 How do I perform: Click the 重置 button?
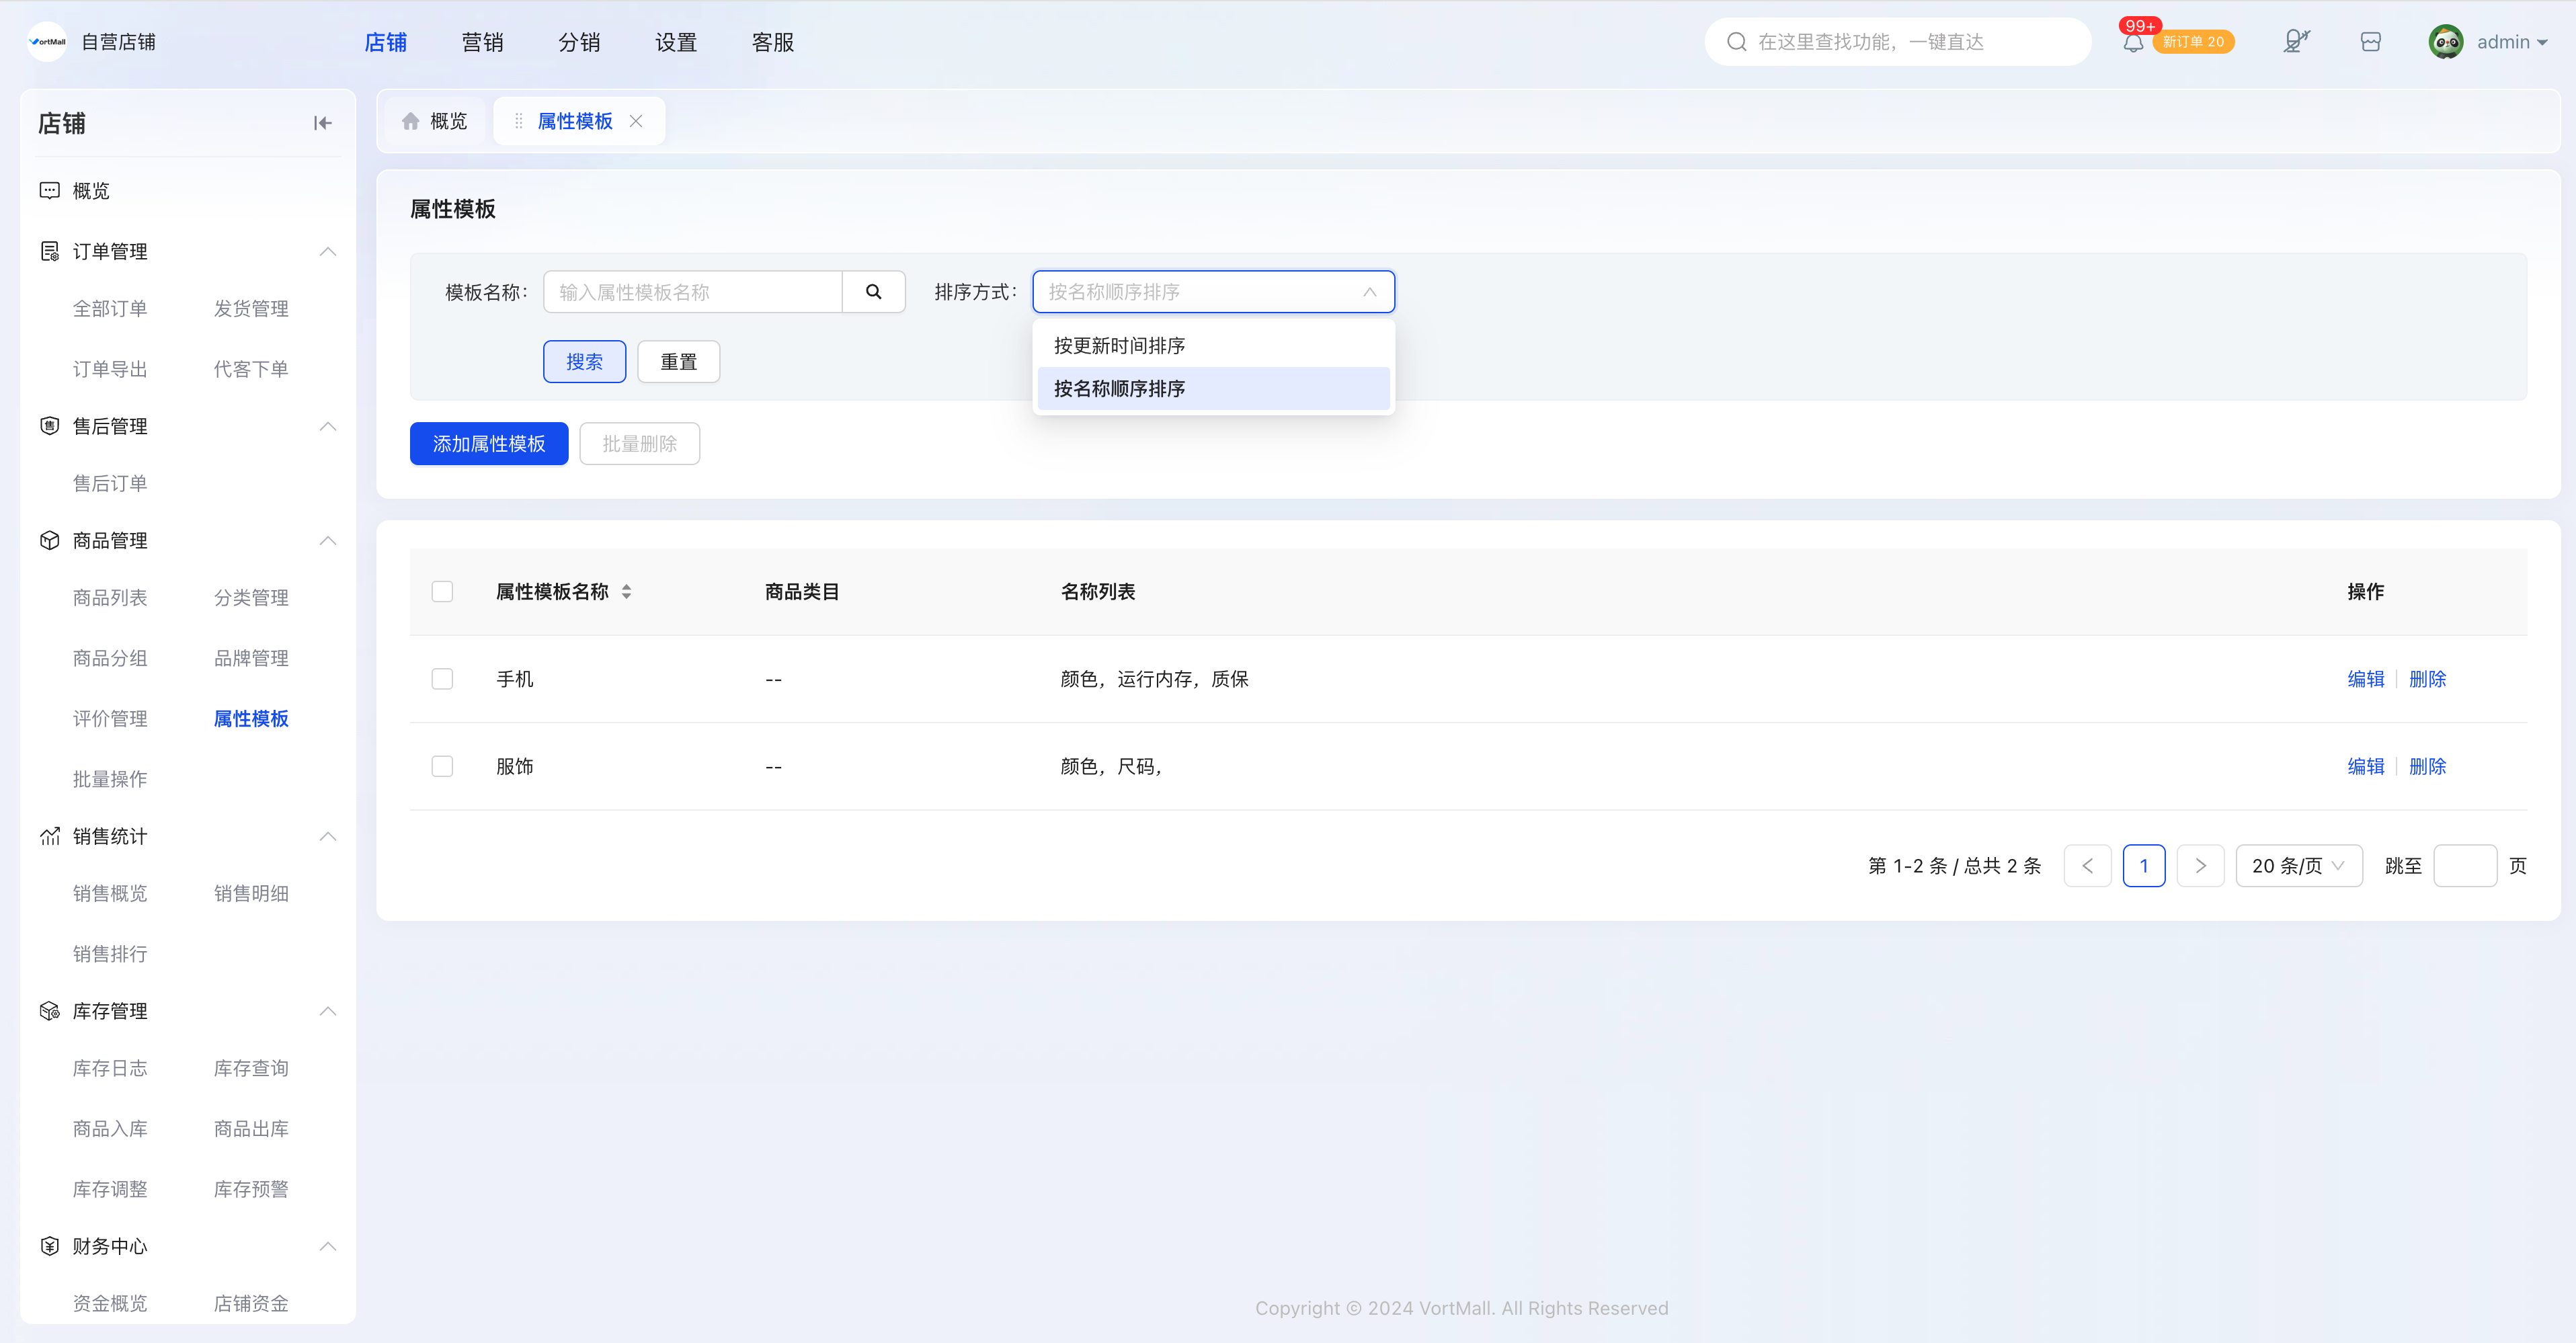coord(679,362)
